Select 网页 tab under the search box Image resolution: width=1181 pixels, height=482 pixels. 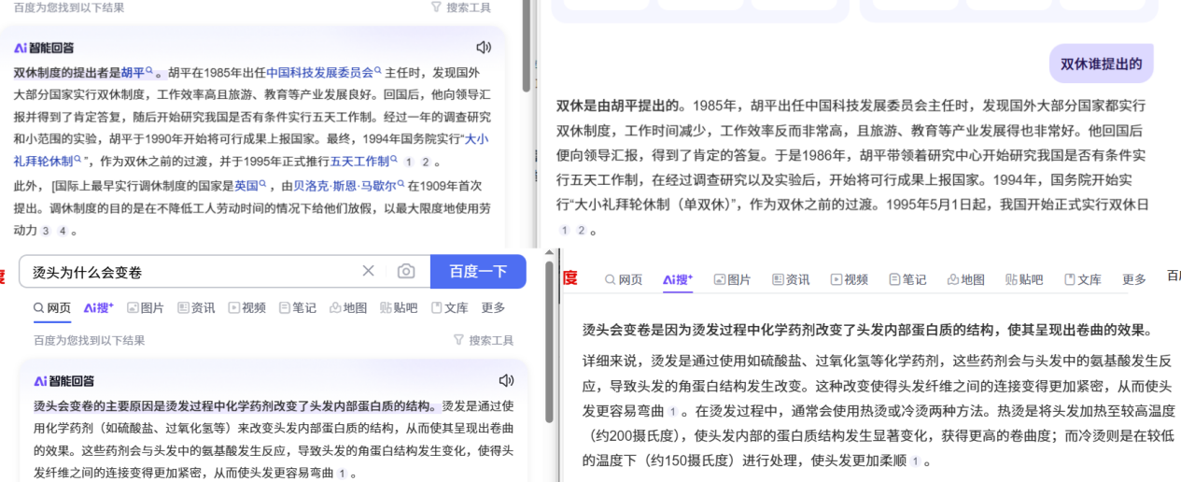point(52,307)
